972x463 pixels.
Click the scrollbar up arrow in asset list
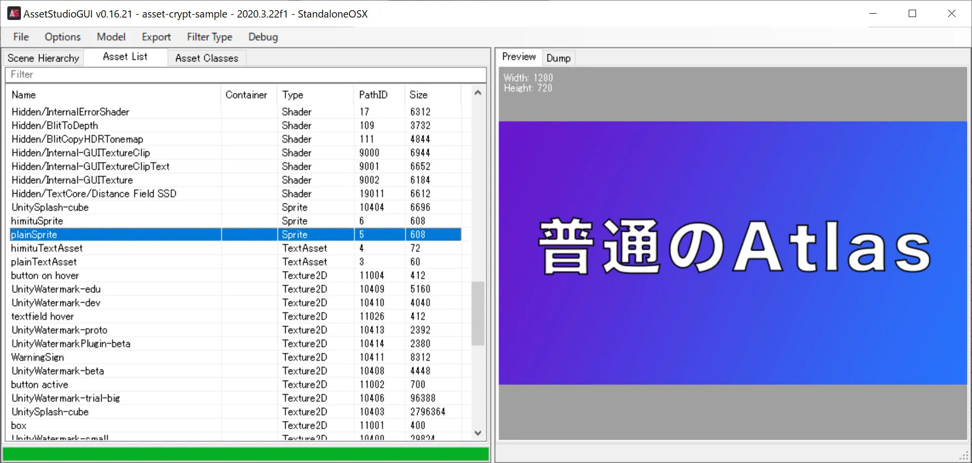478,92
